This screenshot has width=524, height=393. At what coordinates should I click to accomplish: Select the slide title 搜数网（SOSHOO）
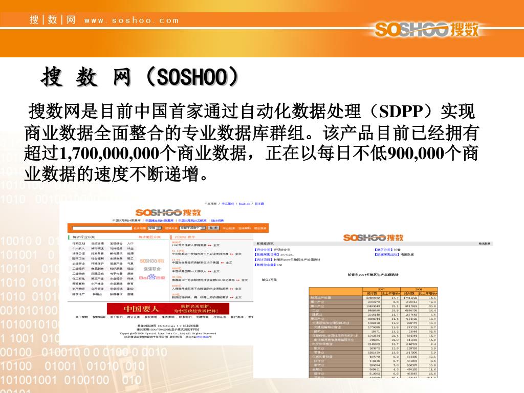140,77
